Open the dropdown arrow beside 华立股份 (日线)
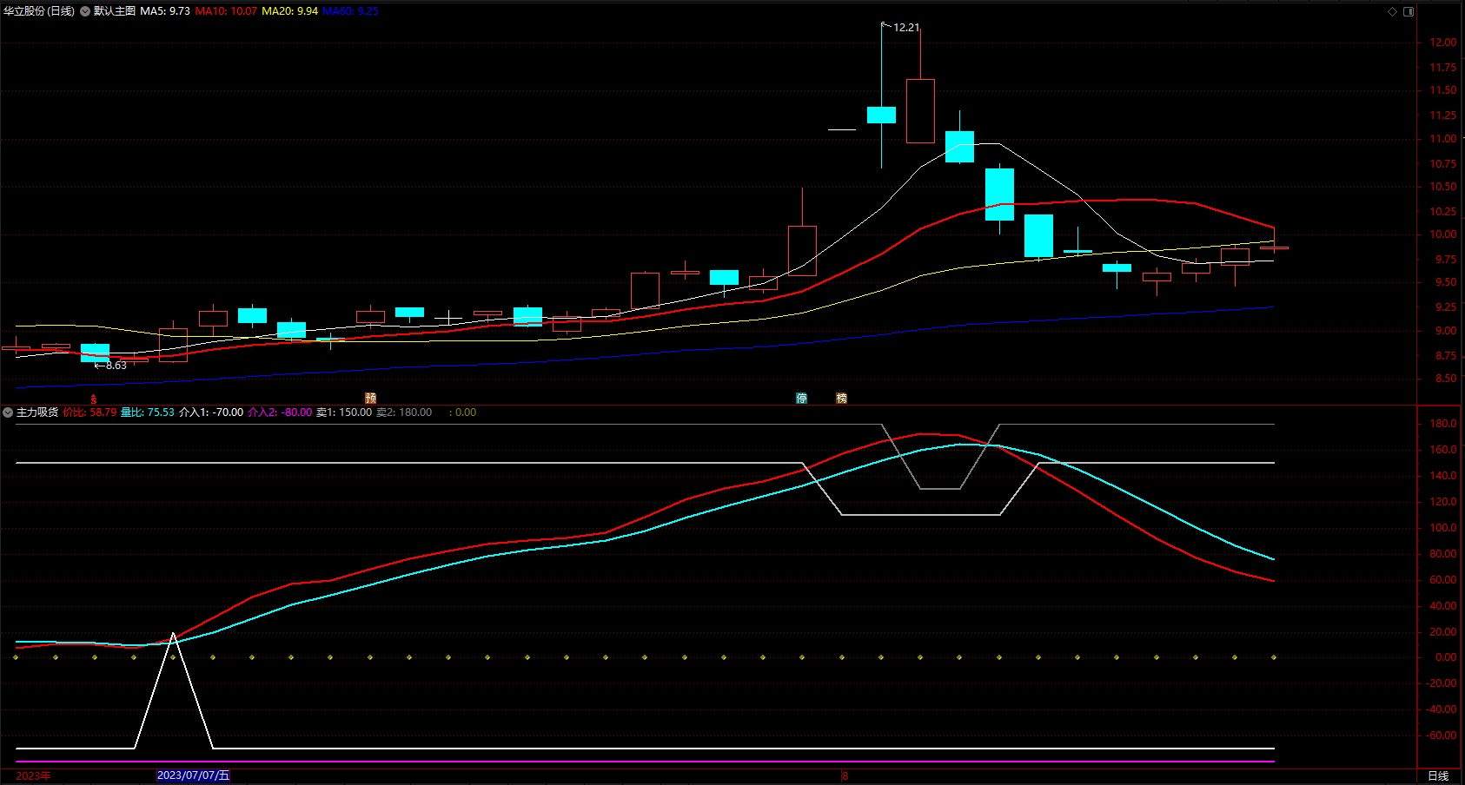Viewport: 1465px width, 785px height. pos(85,11)
